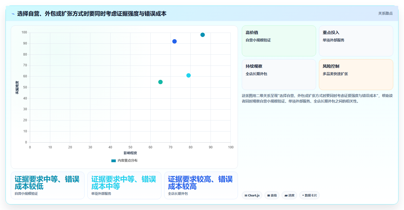Open the 高价值 quadrant card

[279, 41]
